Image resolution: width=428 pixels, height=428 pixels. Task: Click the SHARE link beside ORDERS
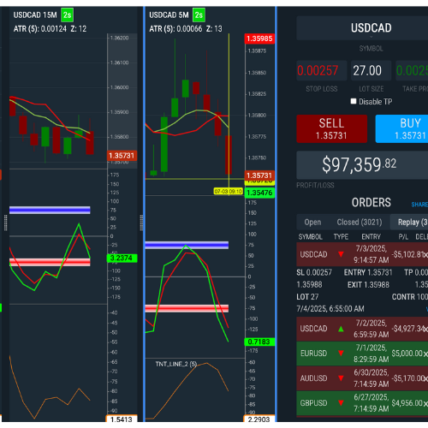pos(419,205)
